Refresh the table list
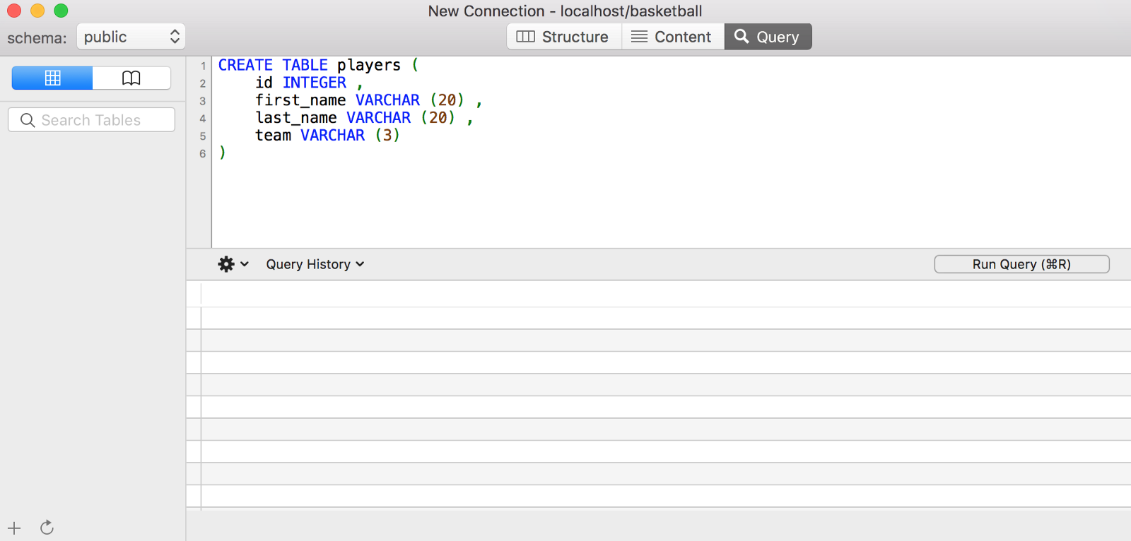 tap(47, 528)
